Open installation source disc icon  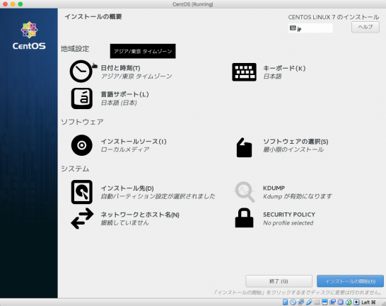coord(82,145)
